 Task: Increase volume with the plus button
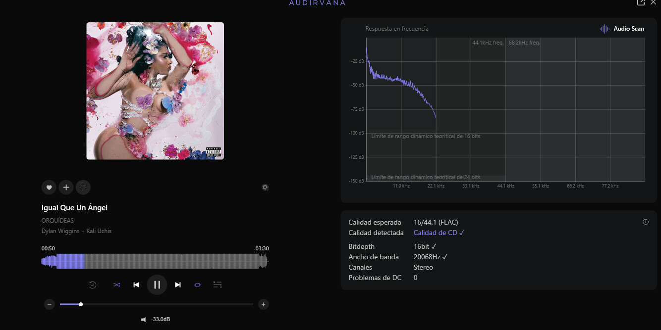tap(264, 304)
